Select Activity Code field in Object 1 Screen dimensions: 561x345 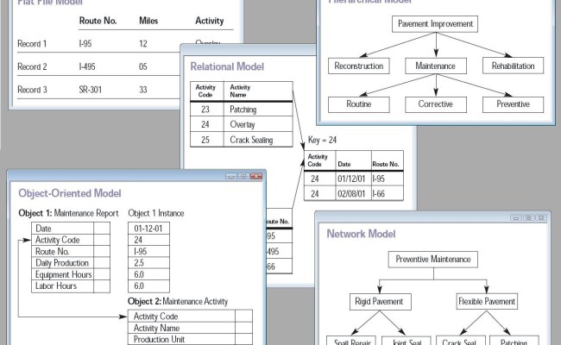tap(71, 240)
